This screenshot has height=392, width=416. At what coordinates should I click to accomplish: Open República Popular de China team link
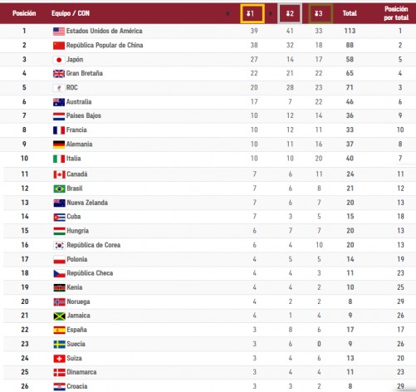pos(105,45)
